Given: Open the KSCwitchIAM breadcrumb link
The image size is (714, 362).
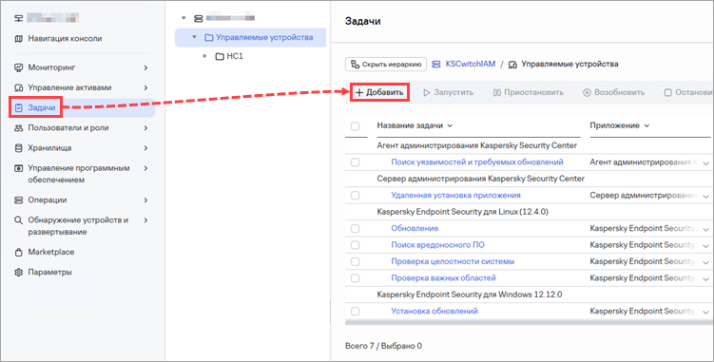Looking at the screenshot, I should point(471,64).
